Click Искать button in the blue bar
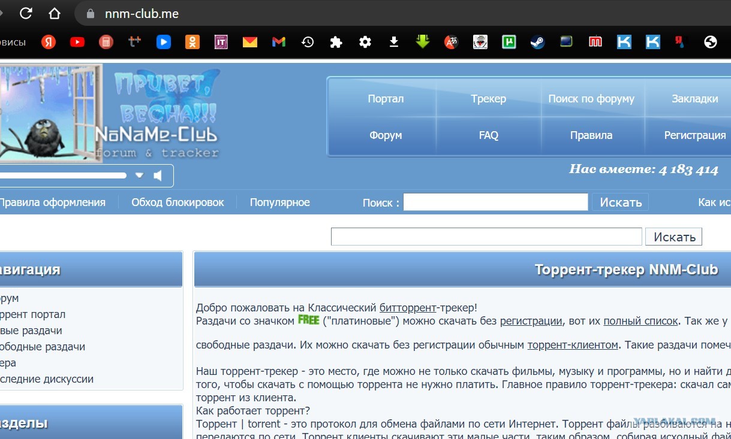 click(621, 202)
